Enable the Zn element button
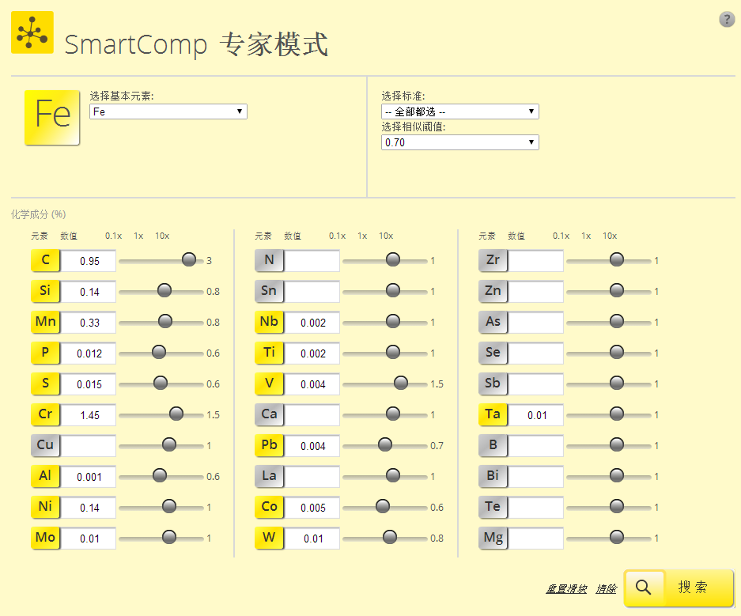 click(493, 291)
